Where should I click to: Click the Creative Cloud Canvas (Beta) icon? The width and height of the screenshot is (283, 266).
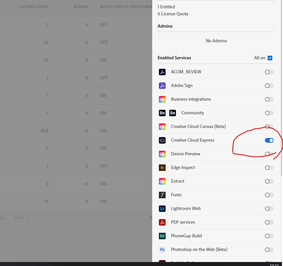coord(162,127)
